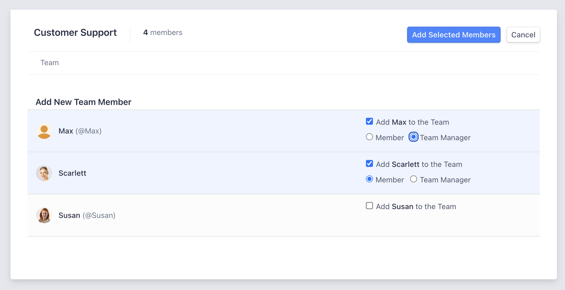Click Add Selected Members button
Screen dimensions: 565x290
453,35
